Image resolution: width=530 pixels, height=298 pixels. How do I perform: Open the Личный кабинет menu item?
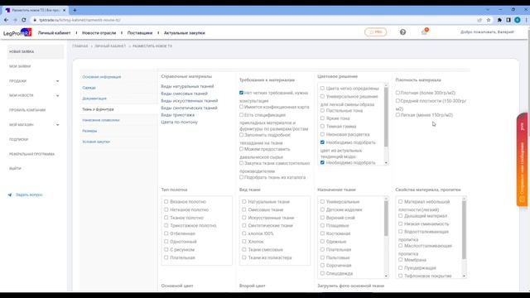tap(54, 33)
